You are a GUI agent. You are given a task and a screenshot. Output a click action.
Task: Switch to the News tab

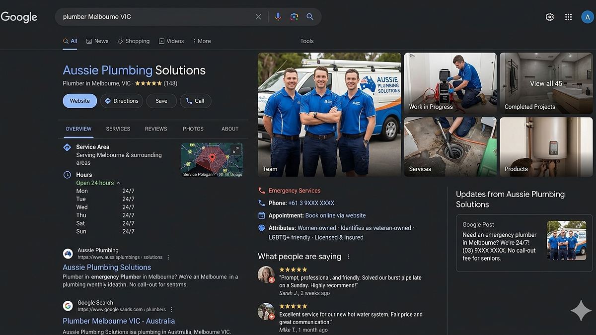(97, 41)
